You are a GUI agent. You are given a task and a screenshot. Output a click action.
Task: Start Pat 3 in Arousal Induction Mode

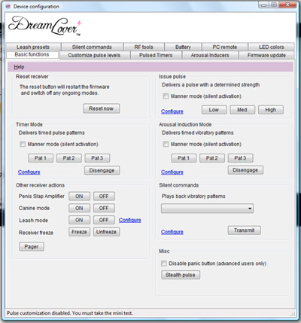[x=240, y=158]
